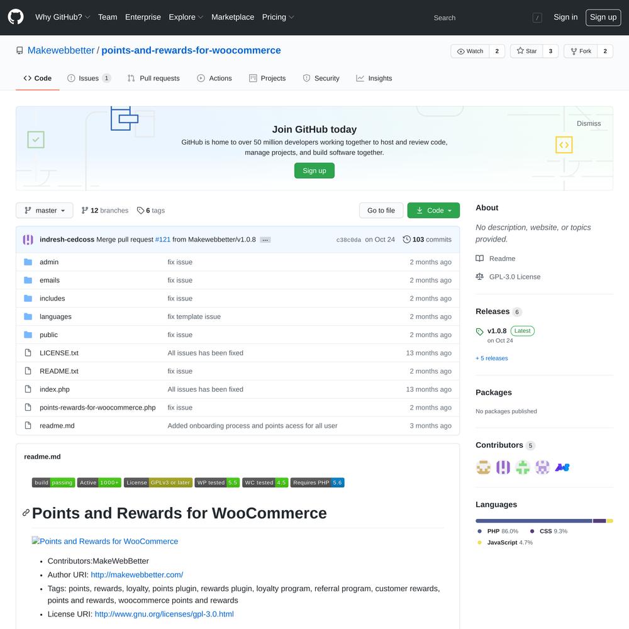Open the emails folder

[x=50, y=280]
